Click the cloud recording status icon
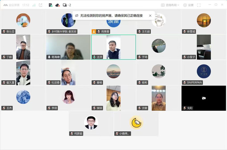227x150 pixels. coord(57,5)
